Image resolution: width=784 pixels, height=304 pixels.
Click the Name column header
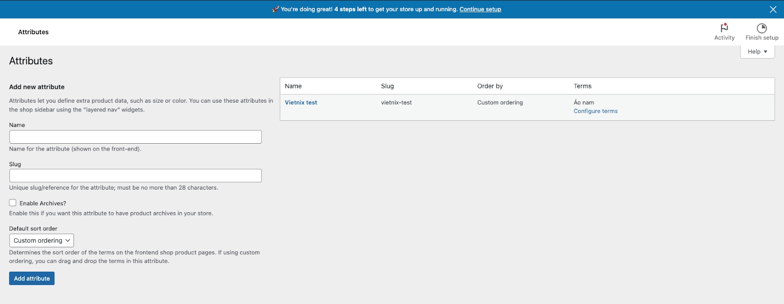click(x=293, y=86)
